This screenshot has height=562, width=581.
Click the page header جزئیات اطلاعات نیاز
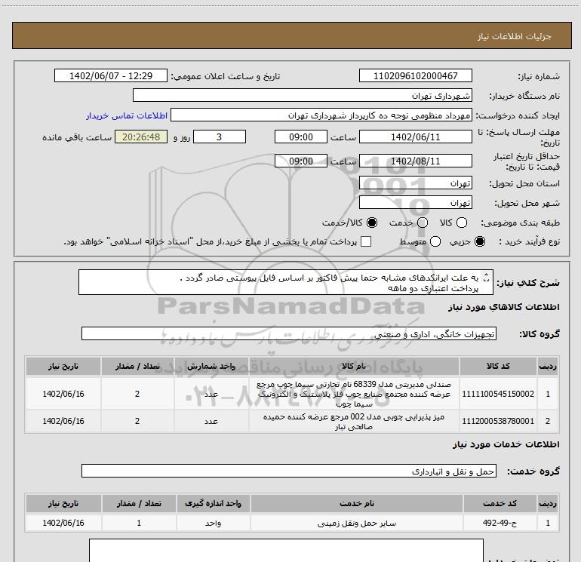pos(515,36)
